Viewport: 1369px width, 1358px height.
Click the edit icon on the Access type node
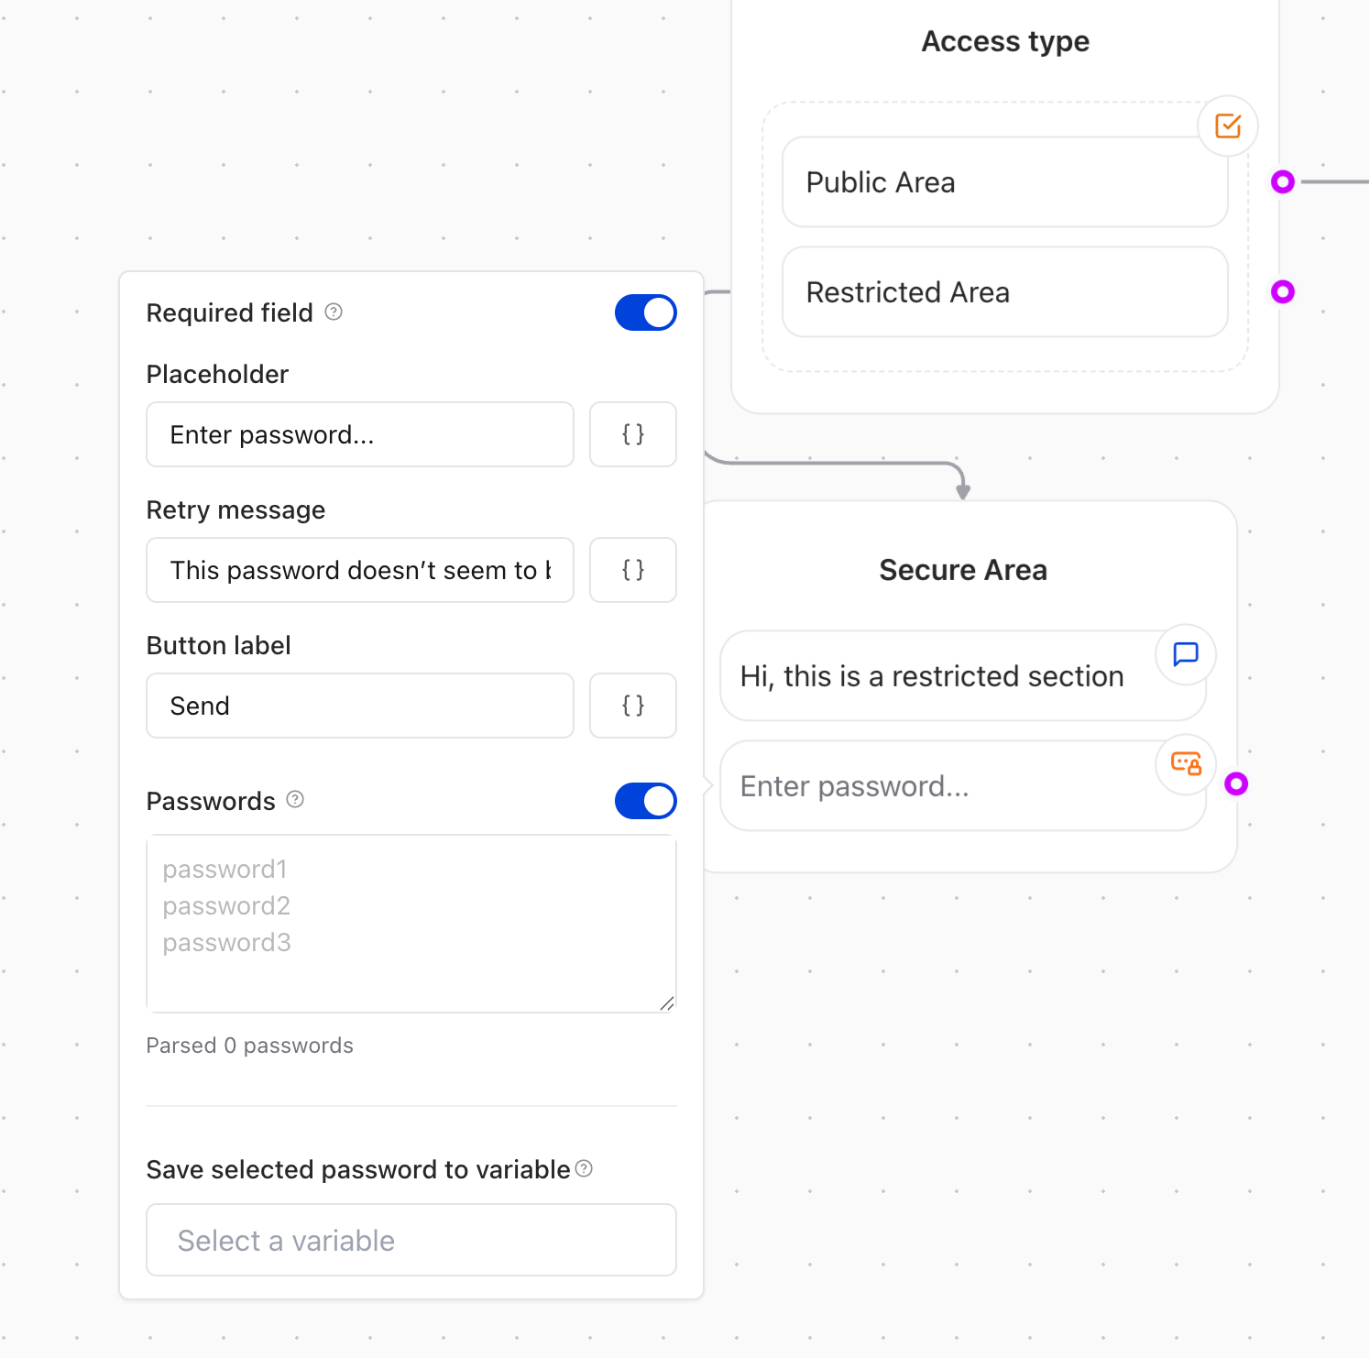coord(1228,126)
